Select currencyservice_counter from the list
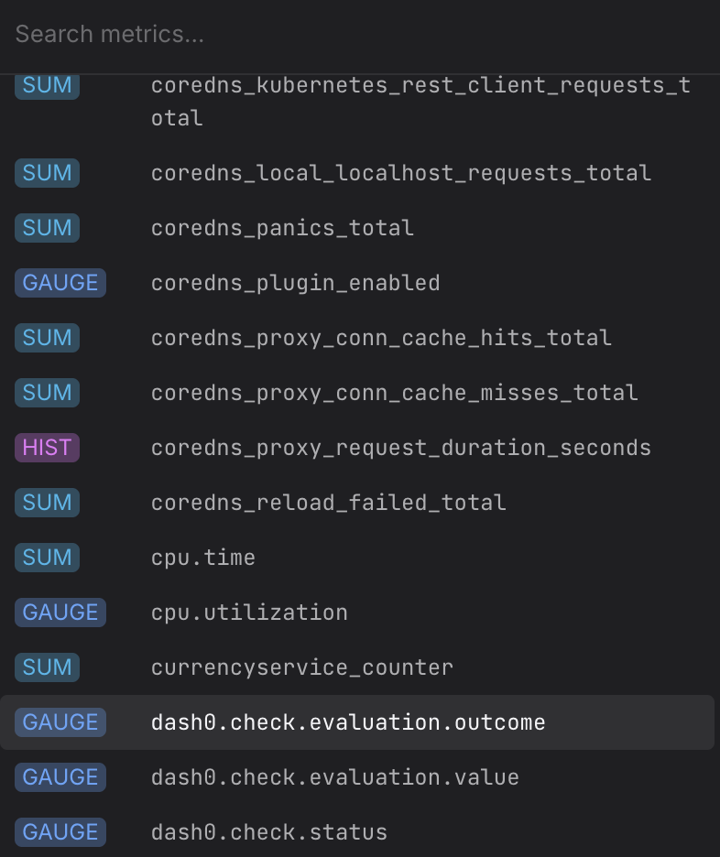Image resolution: width=720 pixels, height=857 pixels. 301,667
